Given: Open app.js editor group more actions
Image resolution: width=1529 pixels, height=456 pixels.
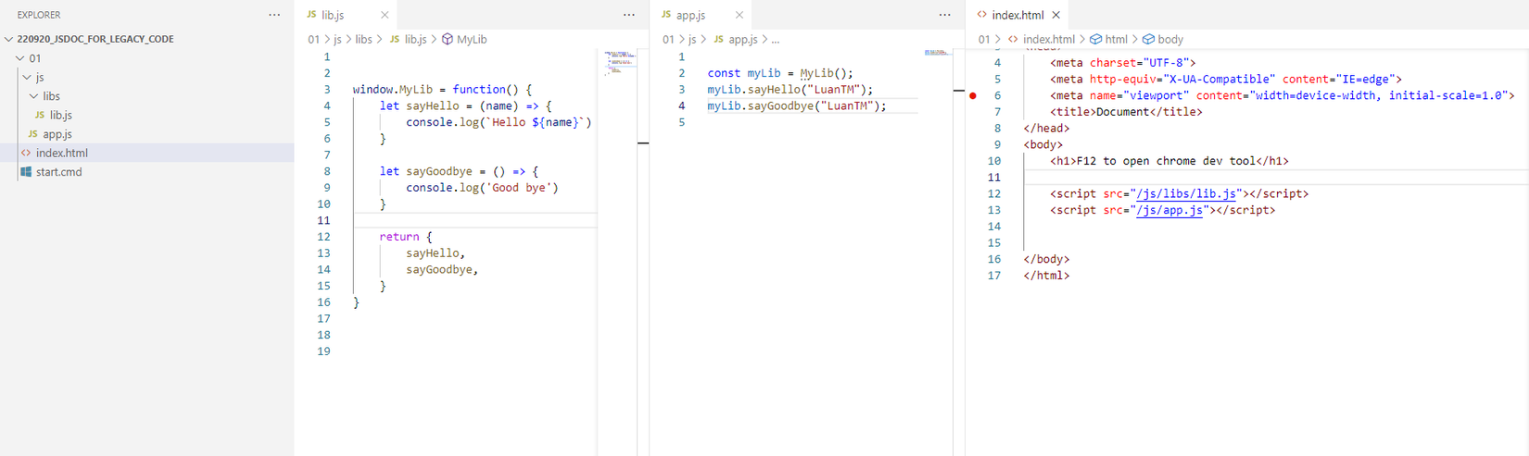Looking at the screenshot, I should 945,15.
